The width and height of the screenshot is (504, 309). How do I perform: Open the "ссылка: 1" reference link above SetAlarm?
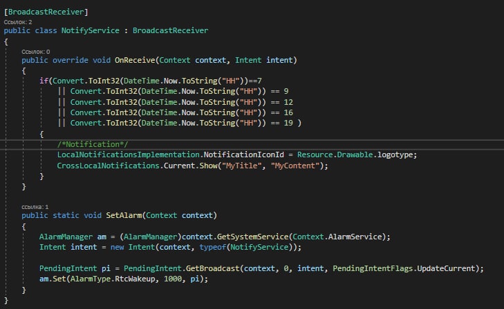[35, 207]
